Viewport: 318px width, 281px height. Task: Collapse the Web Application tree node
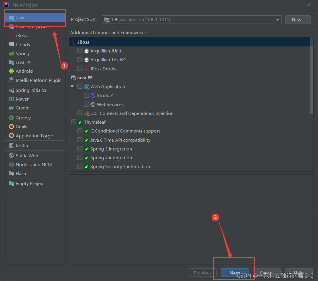pyautogui.click(x=72, y=86)
